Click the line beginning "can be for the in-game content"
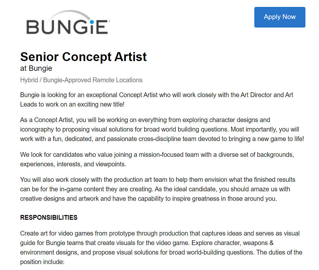319x270 pixels. [155, 189]
